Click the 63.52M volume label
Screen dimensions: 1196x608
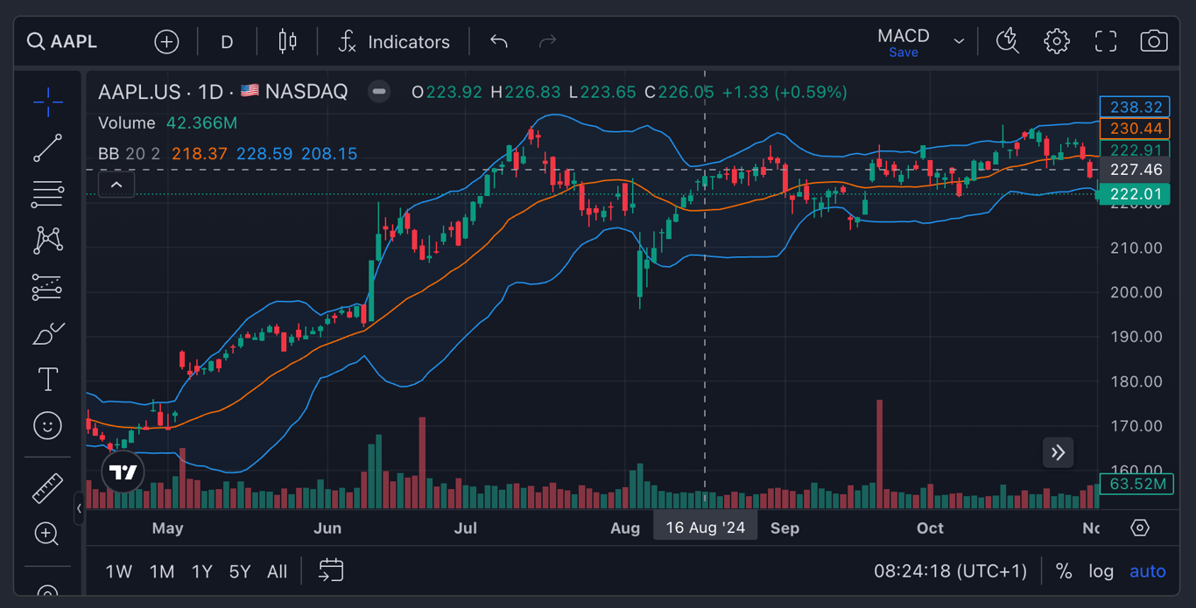click(1136, 484)
